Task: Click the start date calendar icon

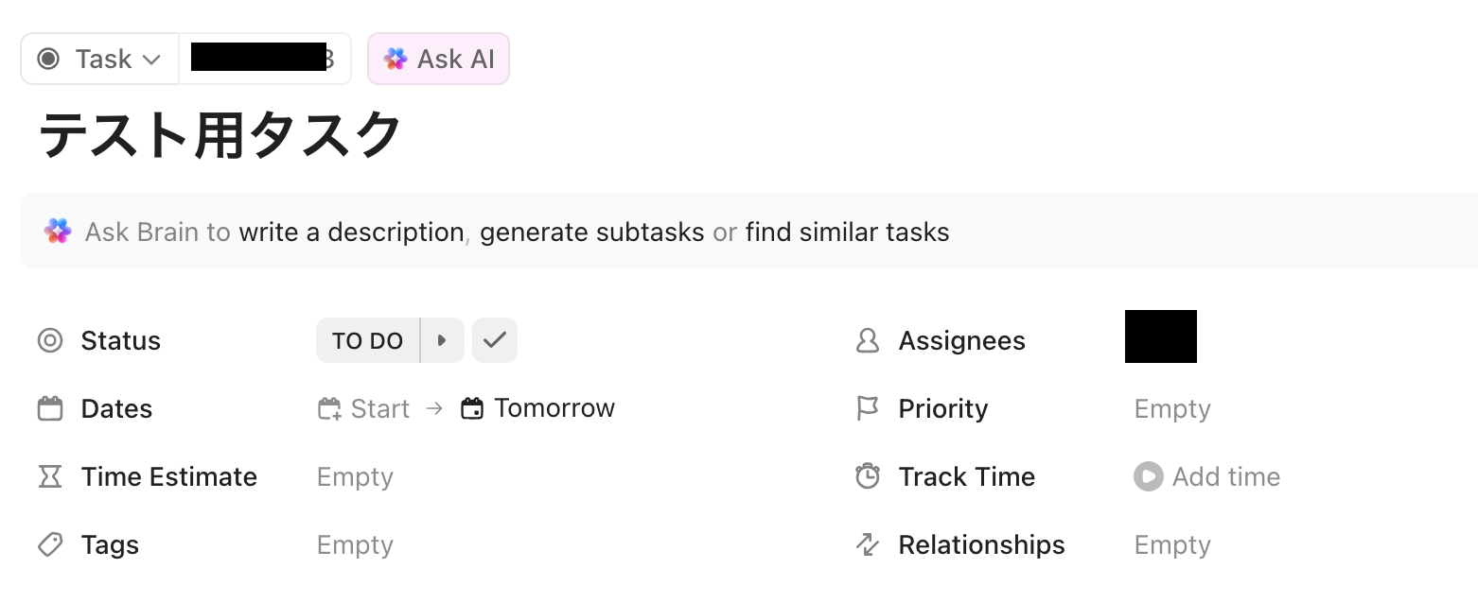Action: click(x=329, y=408)
